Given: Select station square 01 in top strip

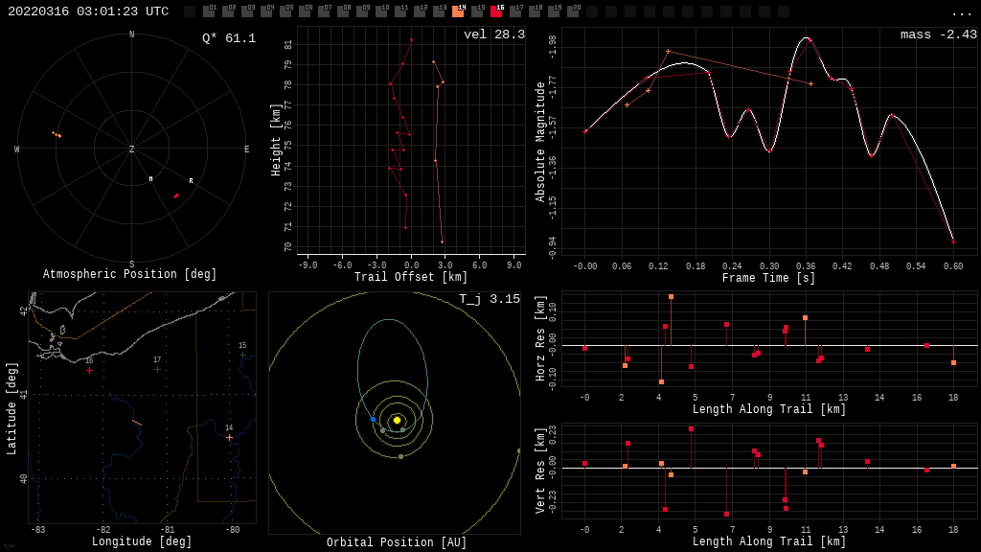Looking at the screenshot, I should pyautogui.click(x=209, y=11).
